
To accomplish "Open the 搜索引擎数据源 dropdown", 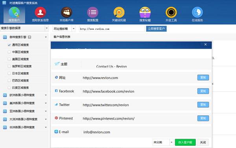I will click(x=24, y=28).
